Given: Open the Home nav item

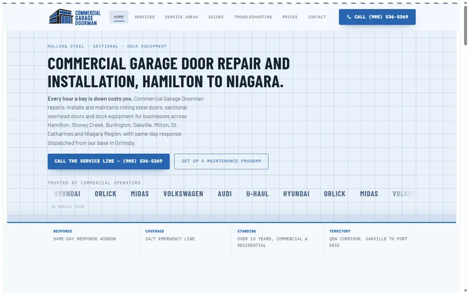Looking at the screenshot, I should coord(119,17).
